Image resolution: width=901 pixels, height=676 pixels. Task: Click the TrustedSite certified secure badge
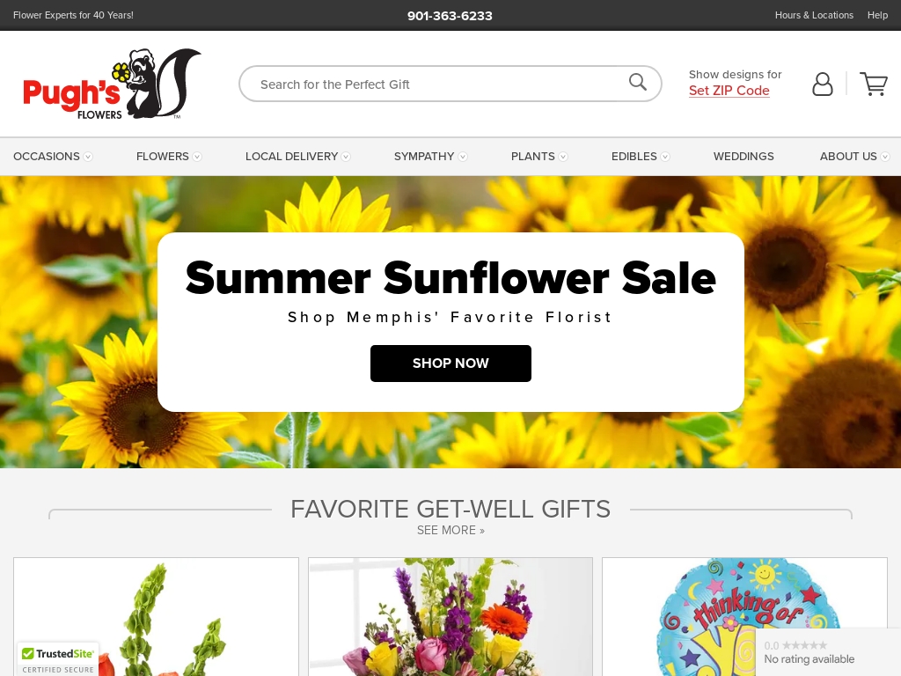point(58,659)
